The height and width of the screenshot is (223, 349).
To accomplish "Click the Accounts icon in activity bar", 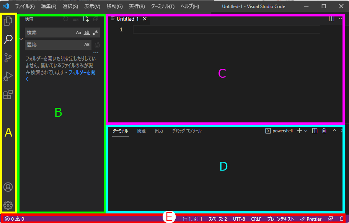I will 8,187.
